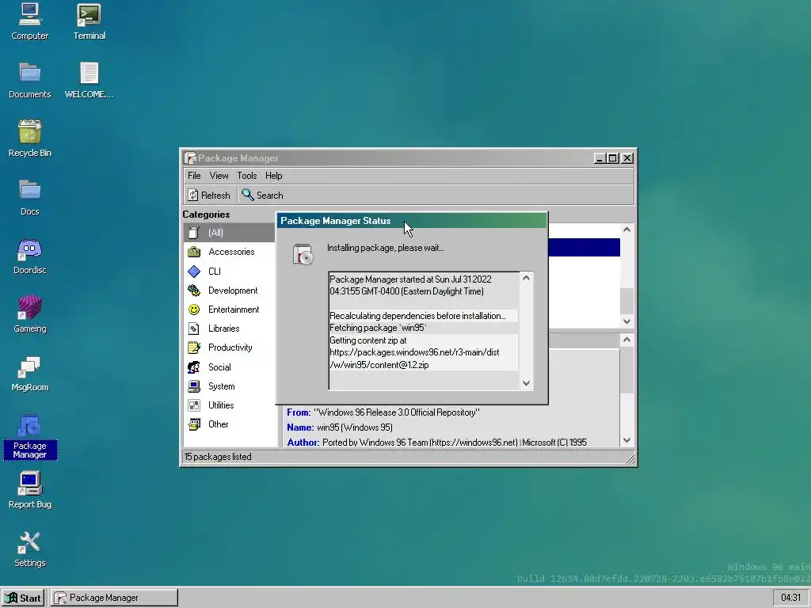Image resolution: width=811 pixels, height=608 pixels.
Task: Click the Search toolbar button
Action: 263,195
